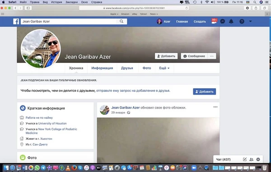This screenshot has width=271, height=172.
Task: Open the Amazon favorites bookmark
Action: (125, 14)
